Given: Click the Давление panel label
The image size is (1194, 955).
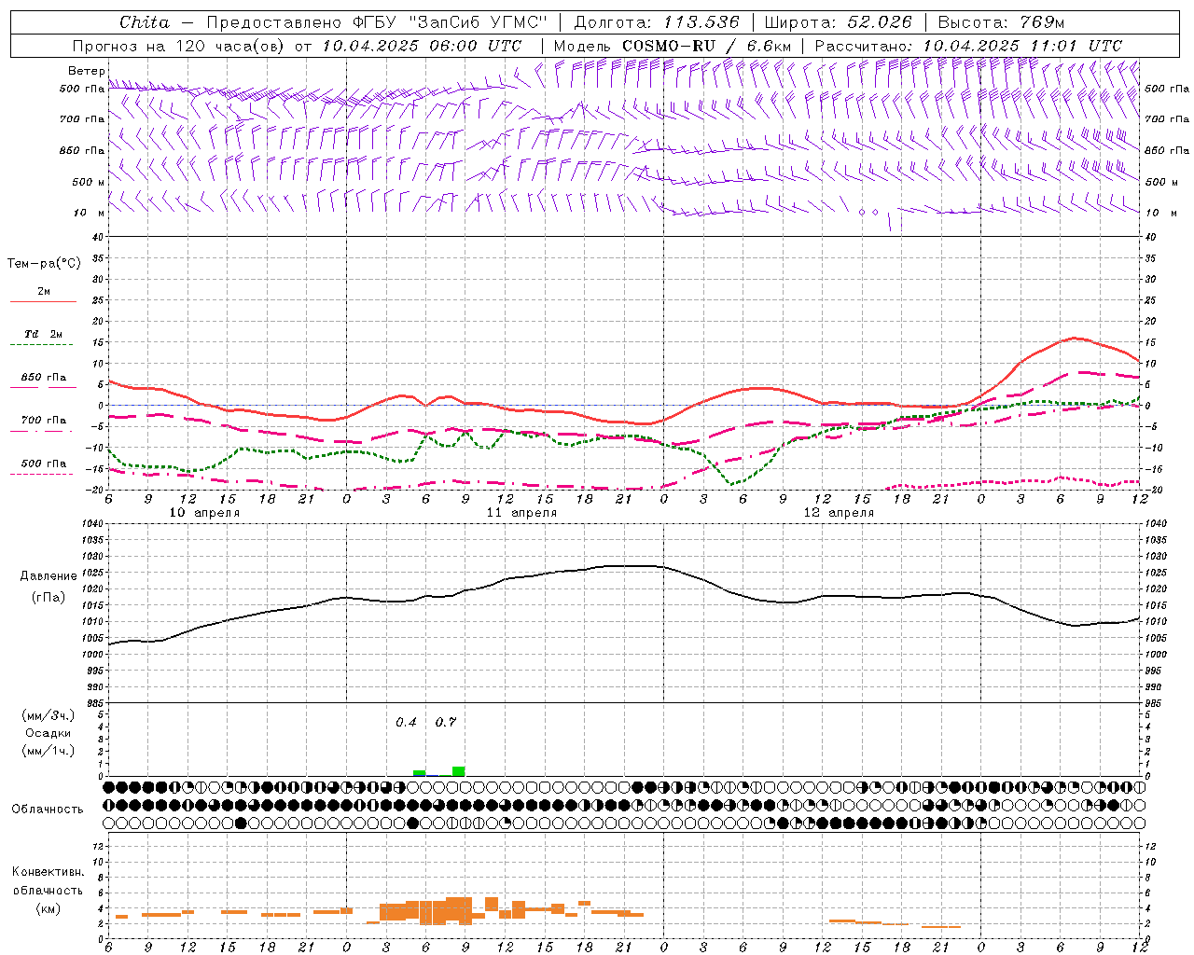Looking at the screenshot, I should [49, 576].
